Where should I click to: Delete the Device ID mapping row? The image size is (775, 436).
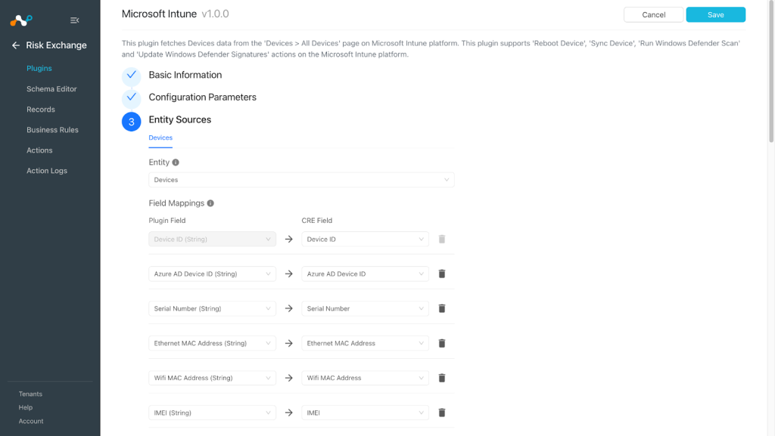click(442, 240)
